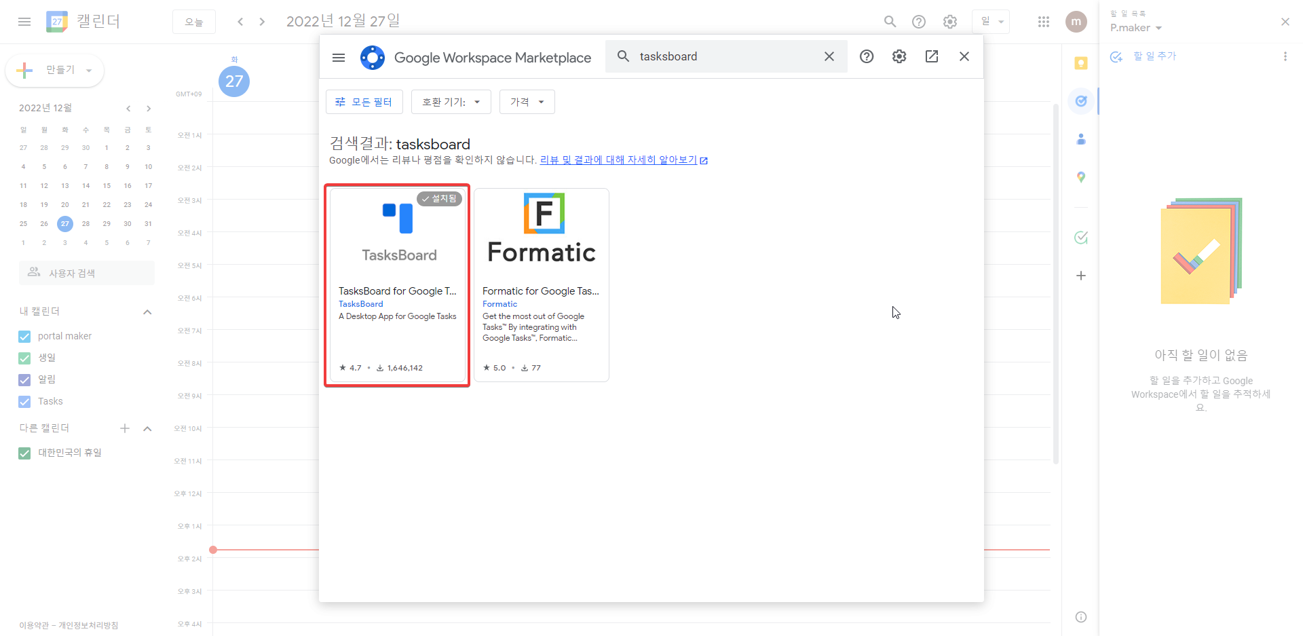
Task: Open 모든 필터 all filters button
Action: click(x=364, y=102)
